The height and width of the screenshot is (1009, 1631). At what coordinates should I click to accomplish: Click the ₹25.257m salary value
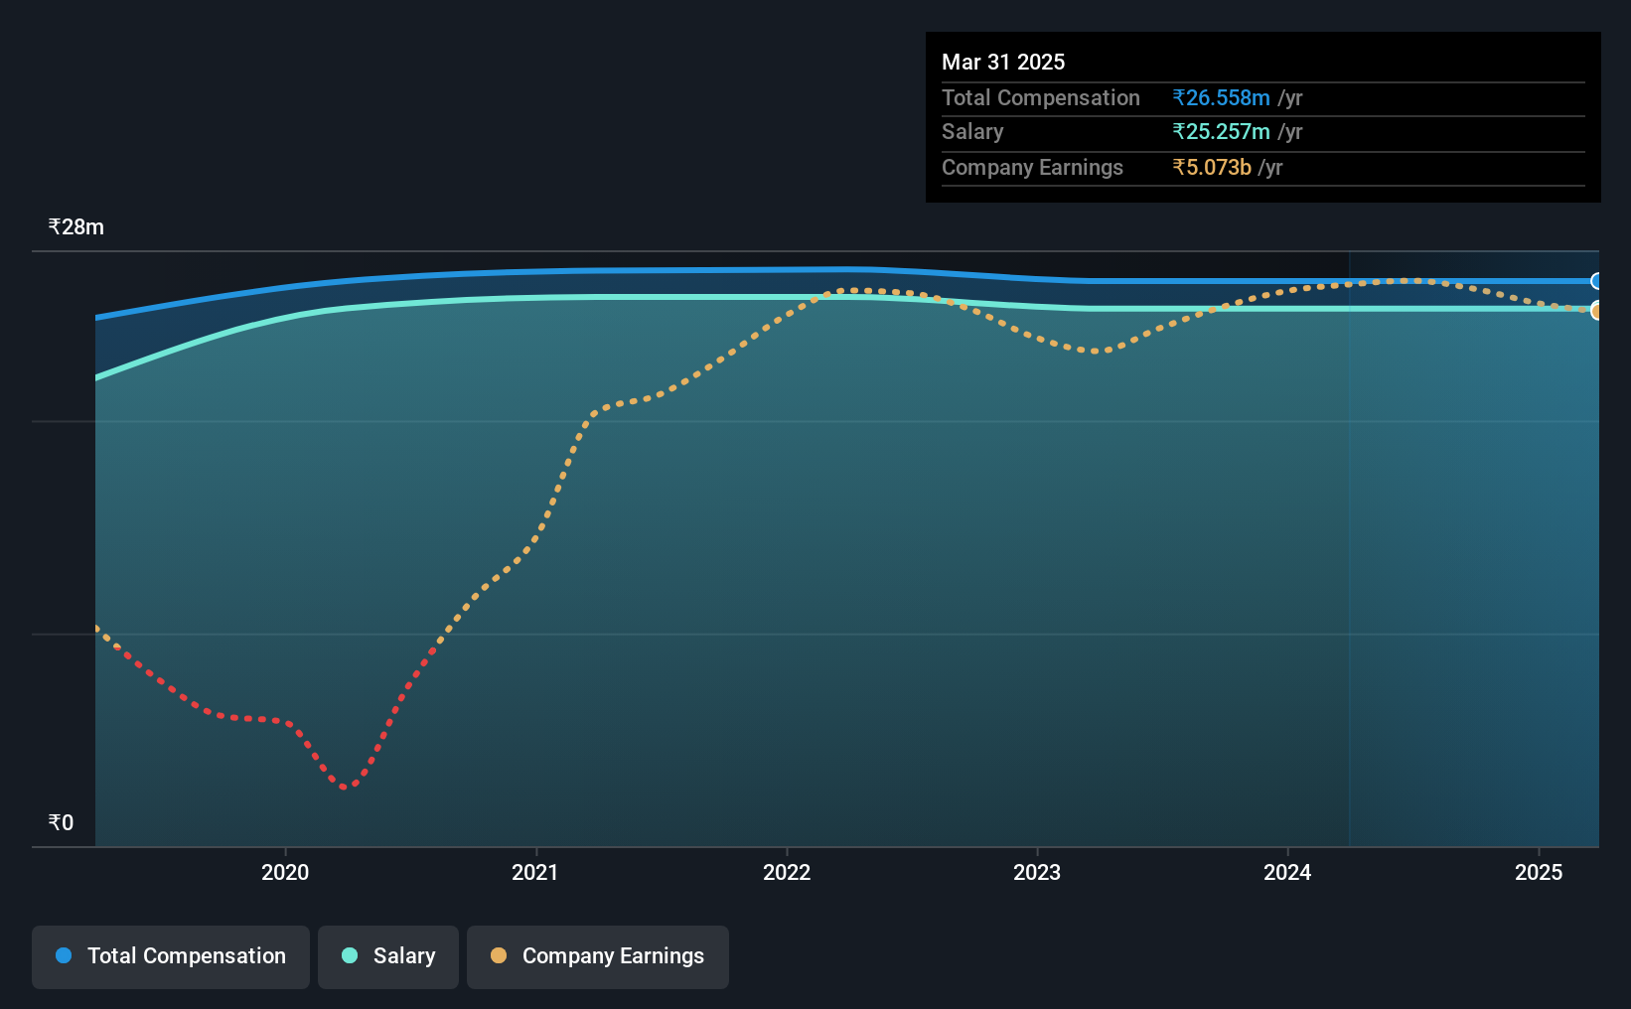tap(1221, 131)
